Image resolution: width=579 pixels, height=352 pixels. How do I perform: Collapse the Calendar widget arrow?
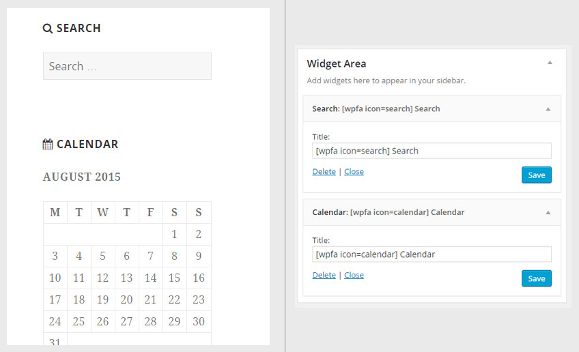click(x=548, y=213)
